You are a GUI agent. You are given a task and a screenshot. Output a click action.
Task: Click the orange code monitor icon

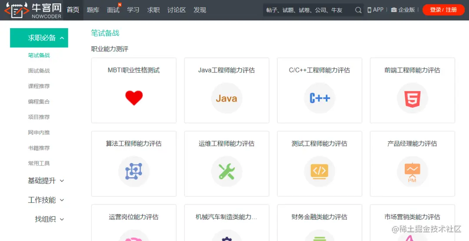pos(320,171)
